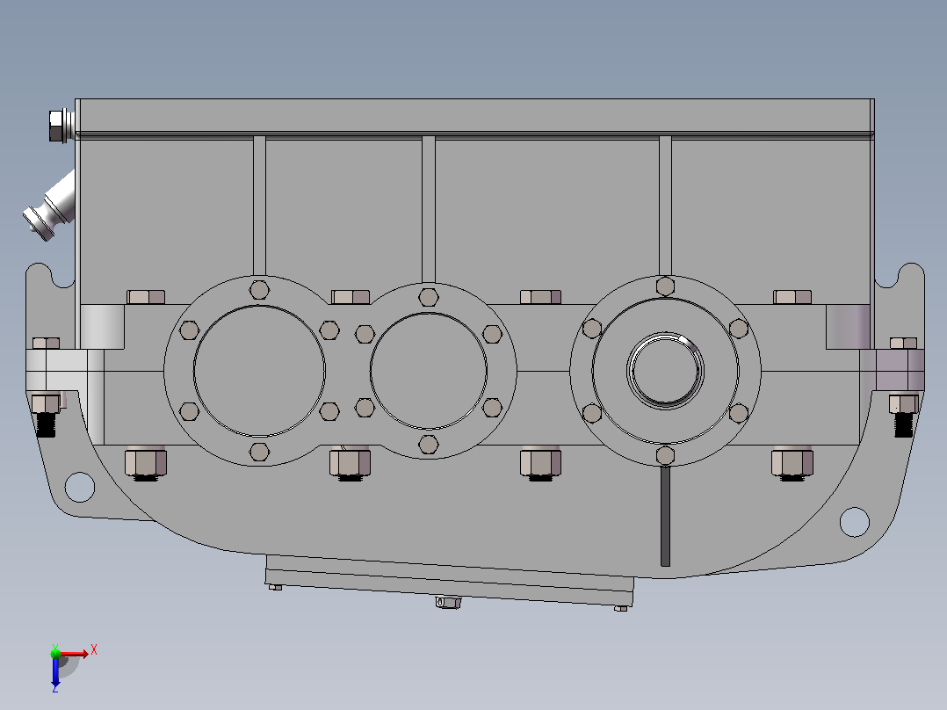Select bottom bolt on middle bearing cover
Screen dimensions: 947x710
[429, 445]
